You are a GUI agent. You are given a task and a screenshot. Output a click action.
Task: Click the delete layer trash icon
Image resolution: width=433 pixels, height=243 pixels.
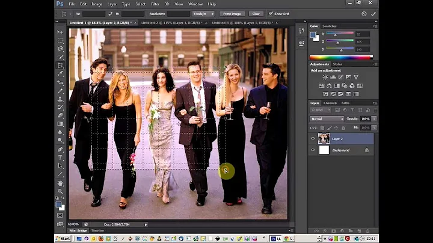(367, 230)
